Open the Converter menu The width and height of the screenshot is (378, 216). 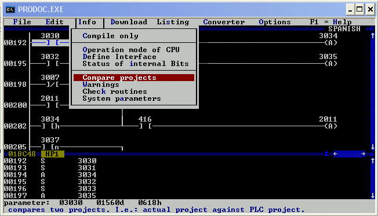[224, 22]
